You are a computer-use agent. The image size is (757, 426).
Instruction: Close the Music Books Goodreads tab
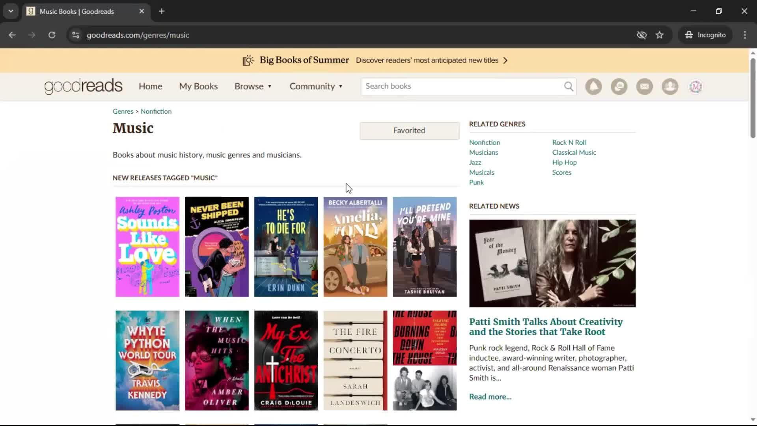[142, 11]
